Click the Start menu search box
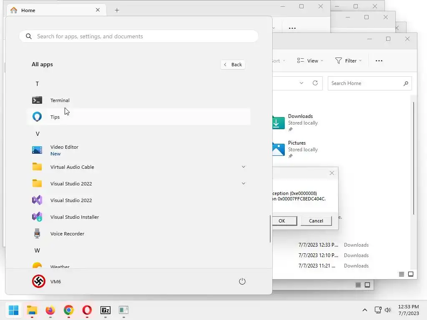427x320 pixels. (138, 36)
